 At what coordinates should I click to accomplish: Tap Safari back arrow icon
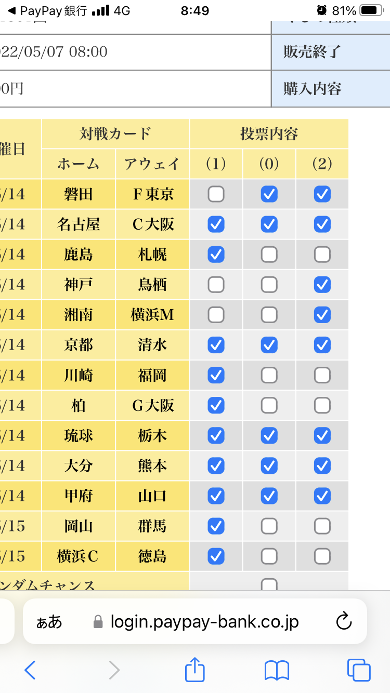point(30,670)
